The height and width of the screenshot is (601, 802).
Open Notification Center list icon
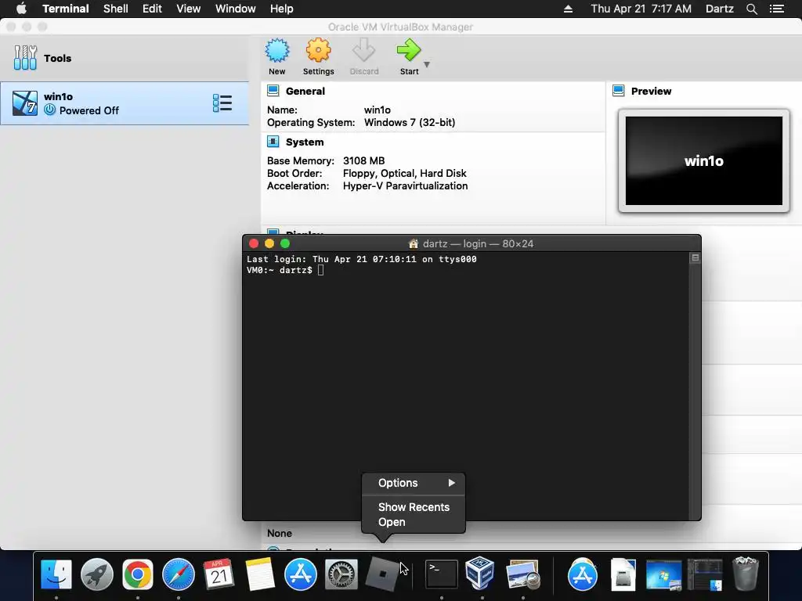point(776,9)
